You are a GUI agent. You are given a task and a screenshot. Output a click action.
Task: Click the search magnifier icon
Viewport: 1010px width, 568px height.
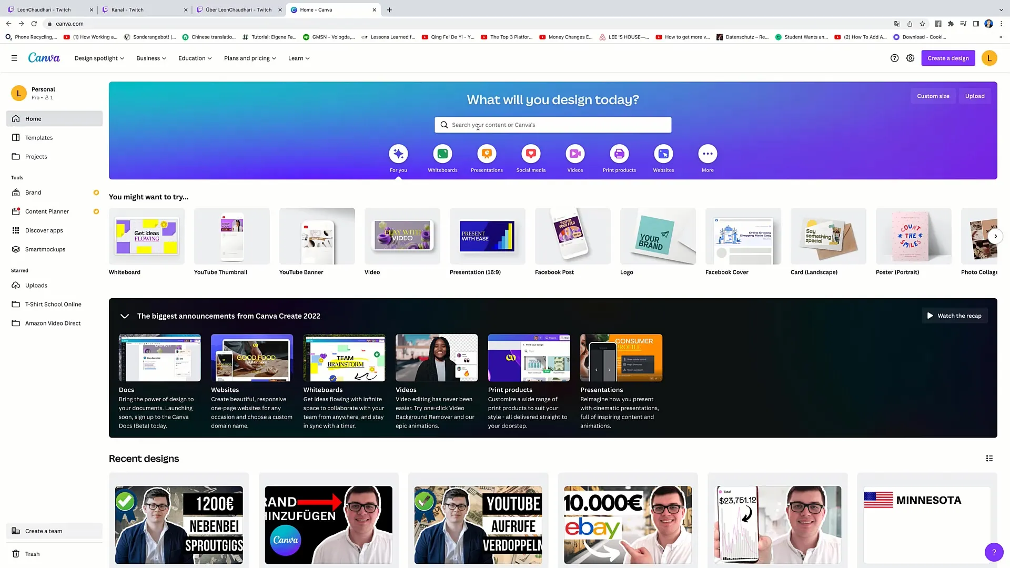point(444,125)
